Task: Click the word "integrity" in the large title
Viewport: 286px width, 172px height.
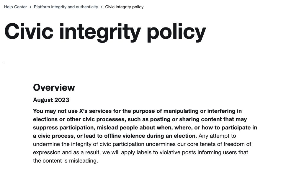Action: 100,32
